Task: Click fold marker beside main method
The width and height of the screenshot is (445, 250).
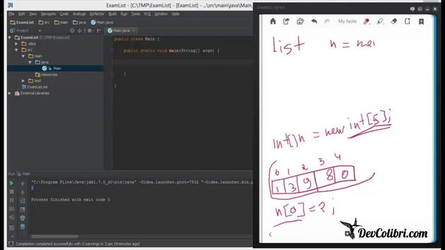Action: pyautogui.click(x=113, y=51)
